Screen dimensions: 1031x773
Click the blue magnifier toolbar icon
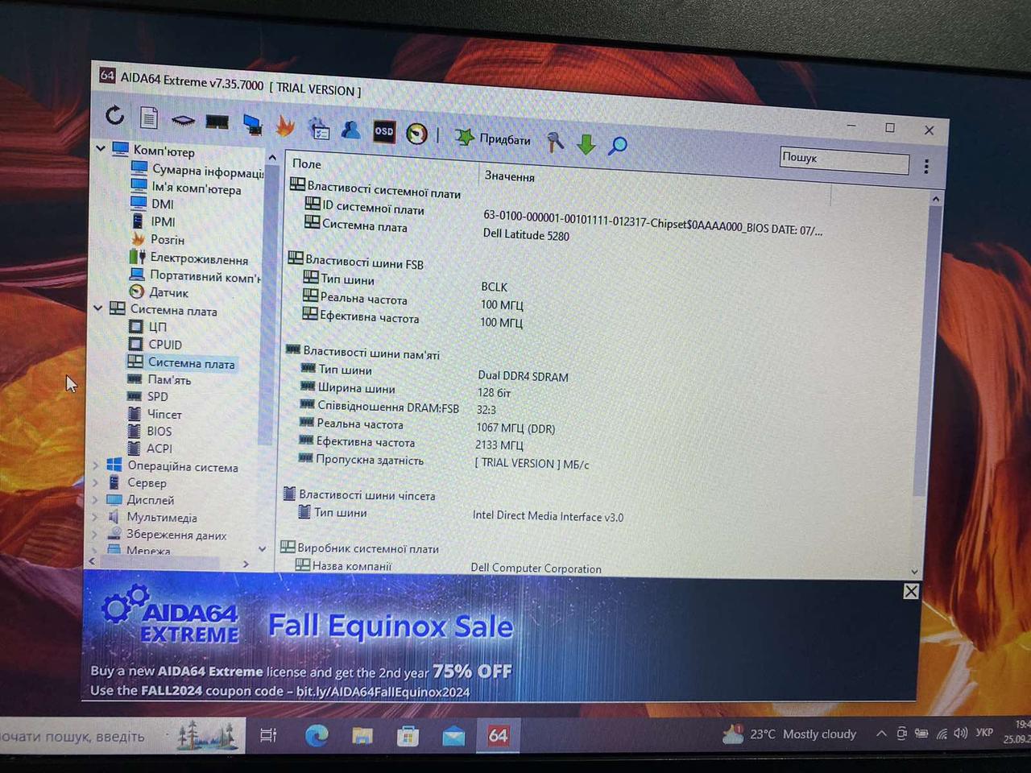[x=618, y=146]
